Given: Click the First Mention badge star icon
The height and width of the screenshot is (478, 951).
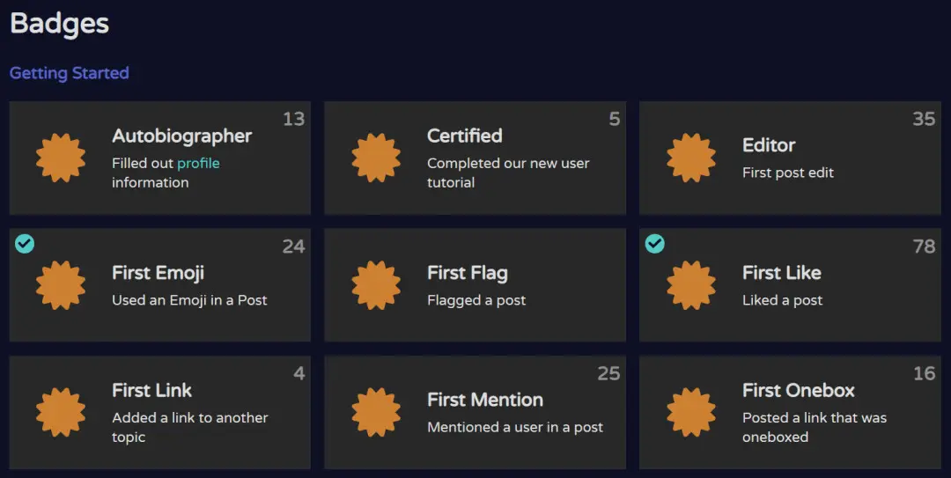Looking at the screenshot, I should point(376,413).
